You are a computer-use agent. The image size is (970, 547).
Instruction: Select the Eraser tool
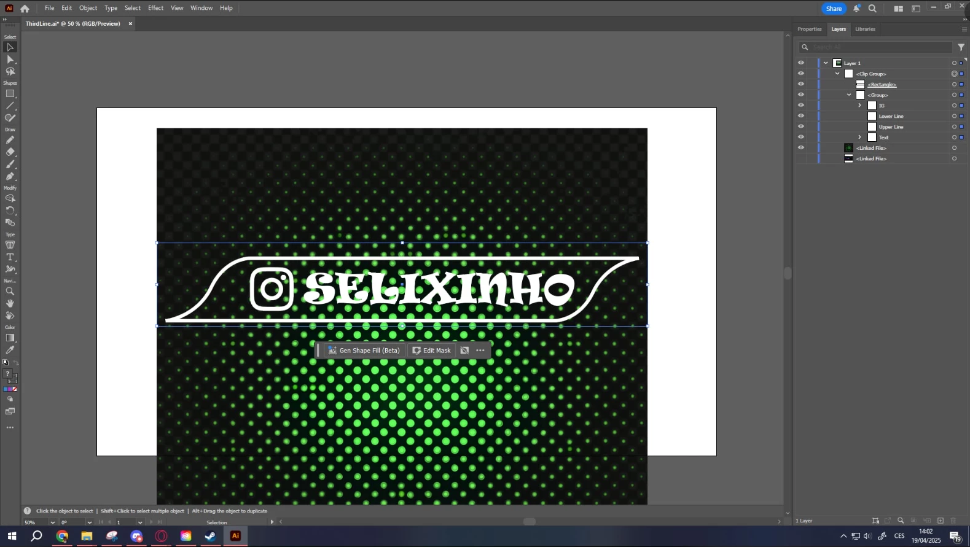10,152
